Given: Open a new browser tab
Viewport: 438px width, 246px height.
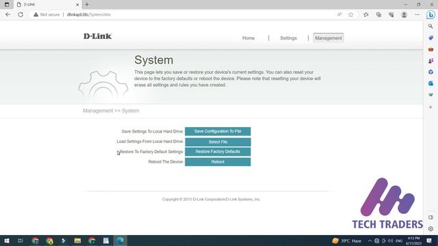Looking at the screenshot, I should [x=87, y=5].
